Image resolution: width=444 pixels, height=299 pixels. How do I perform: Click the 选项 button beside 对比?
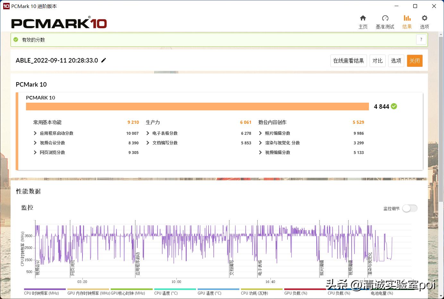click(x=396, y=61)
